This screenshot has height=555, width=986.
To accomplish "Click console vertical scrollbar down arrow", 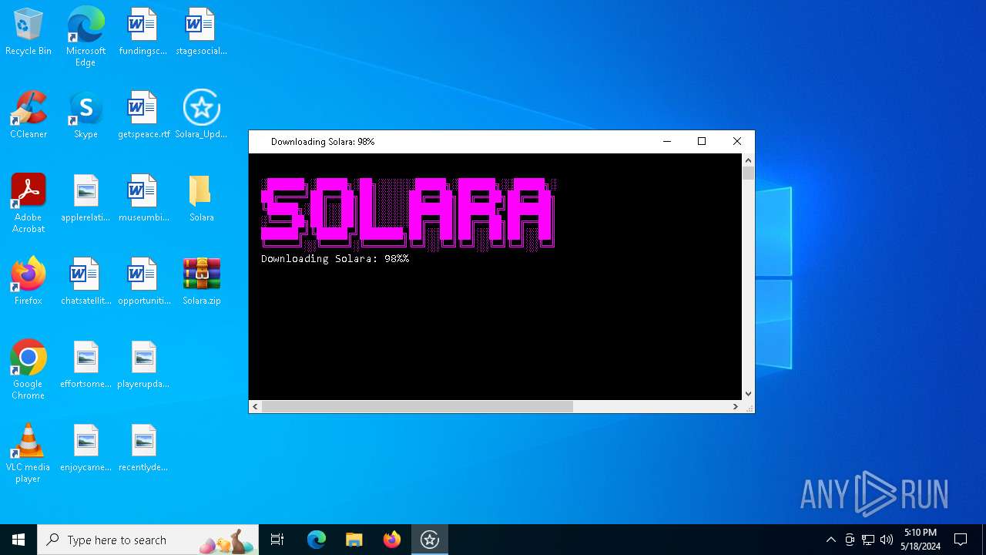I will click(x=748, y=393).
